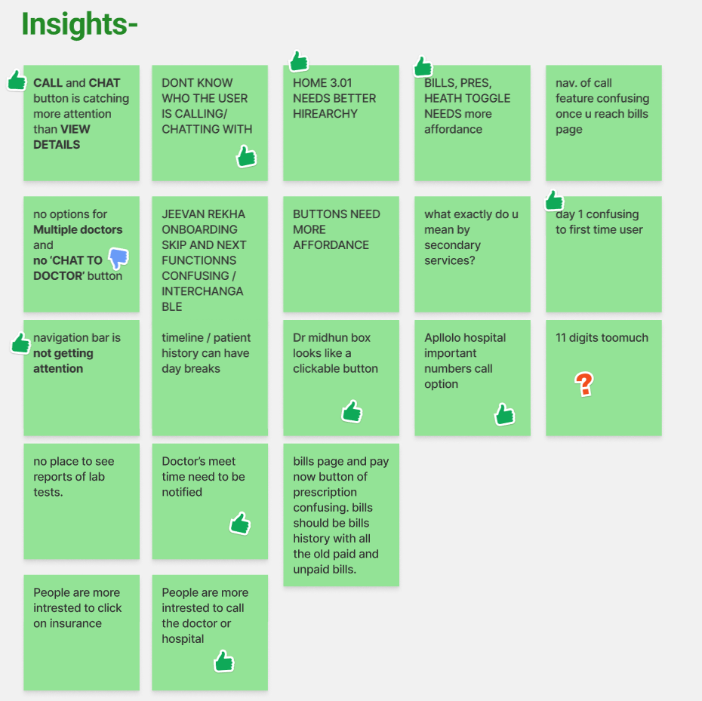
Task: Select the timeline / patient history sticky note
Action: (x=210, y=377)
